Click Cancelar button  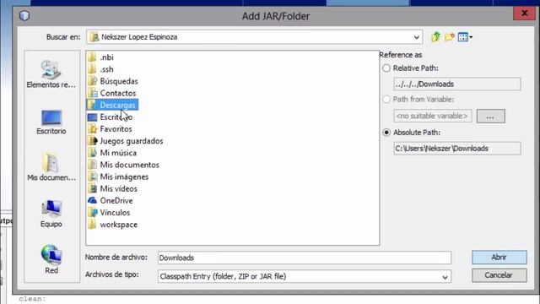[x=499, y=275]
